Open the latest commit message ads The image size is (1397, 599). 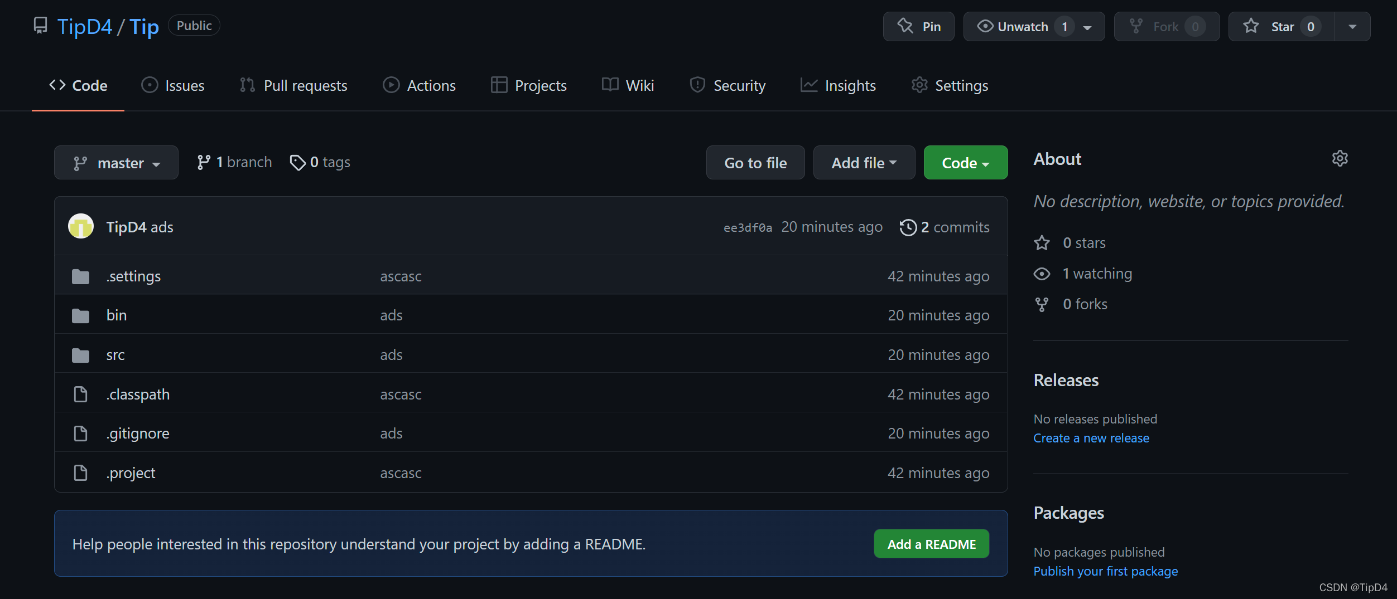(162, 227)
